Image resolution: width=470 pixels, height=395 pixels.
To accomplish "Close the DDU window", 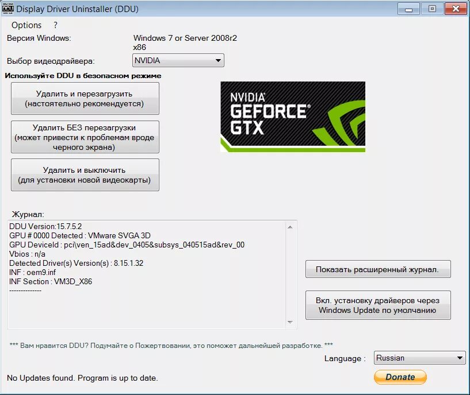I will click(x=456, y=9).
